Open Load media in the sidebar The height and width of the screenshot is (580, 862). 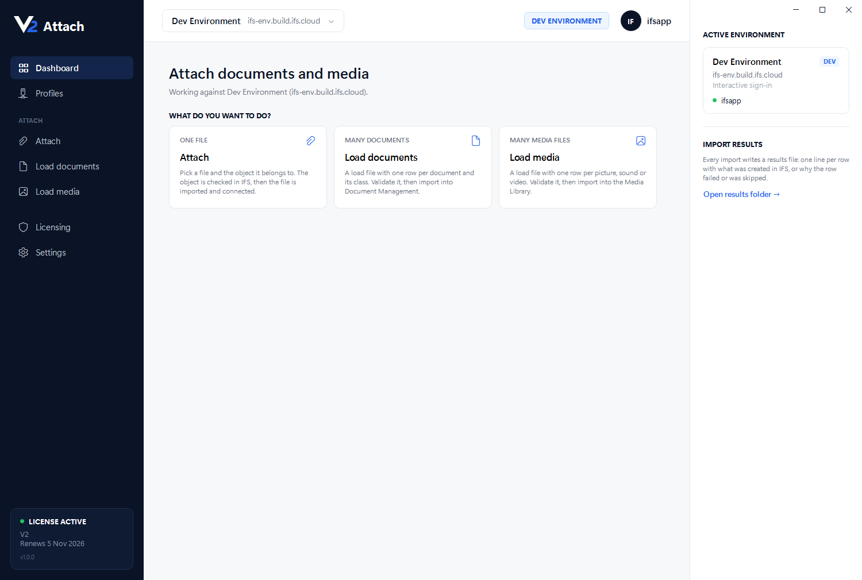pos(72,192)
